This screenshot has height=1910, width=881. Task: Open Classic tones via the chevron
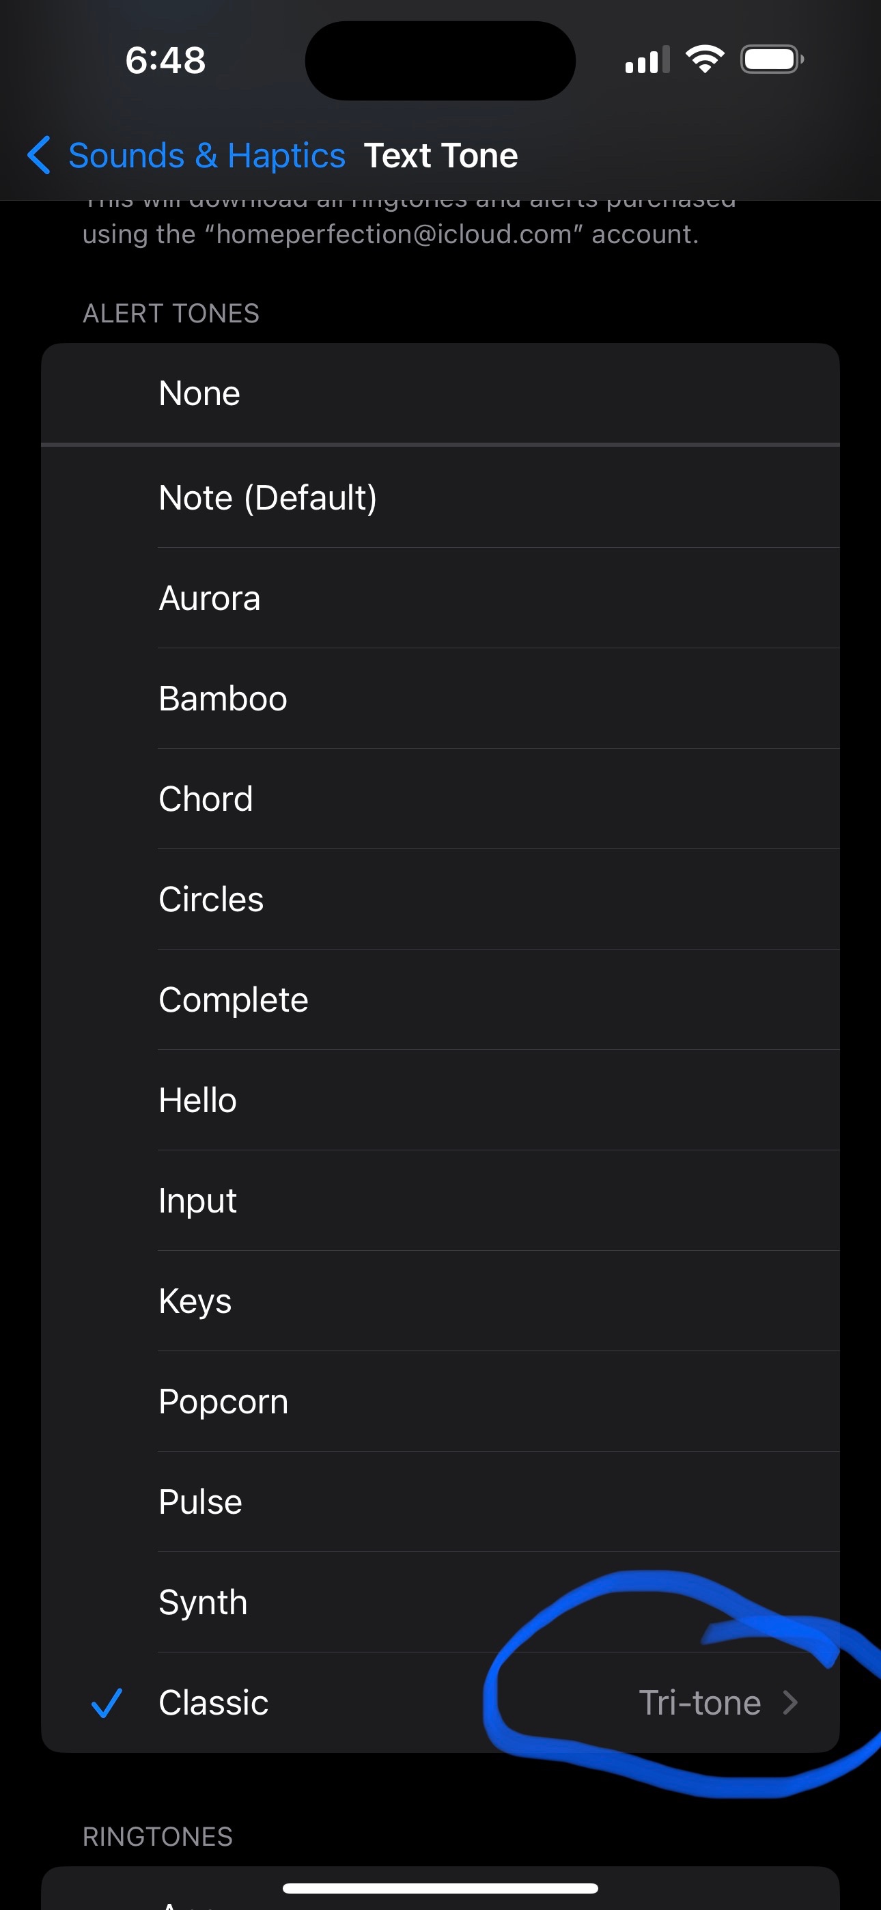coord(791,1703)
